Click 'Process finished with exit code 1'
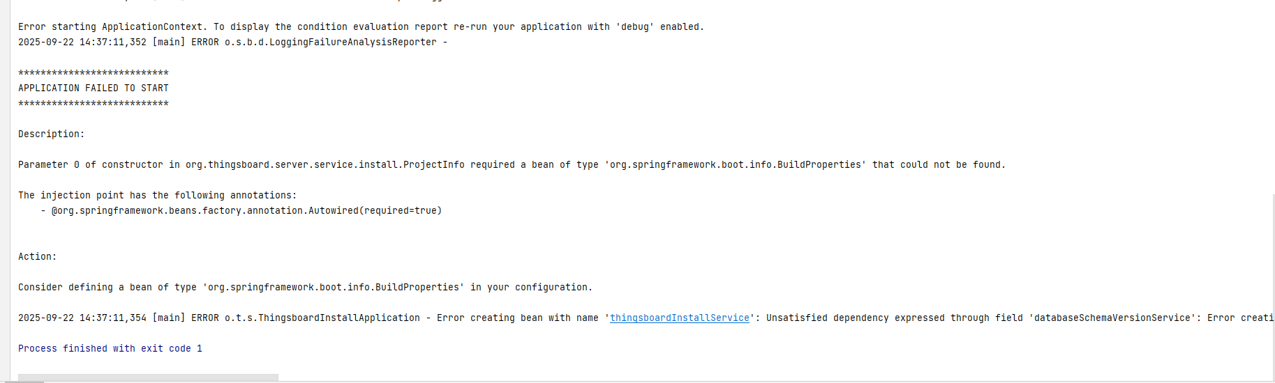 pos(110,349)
